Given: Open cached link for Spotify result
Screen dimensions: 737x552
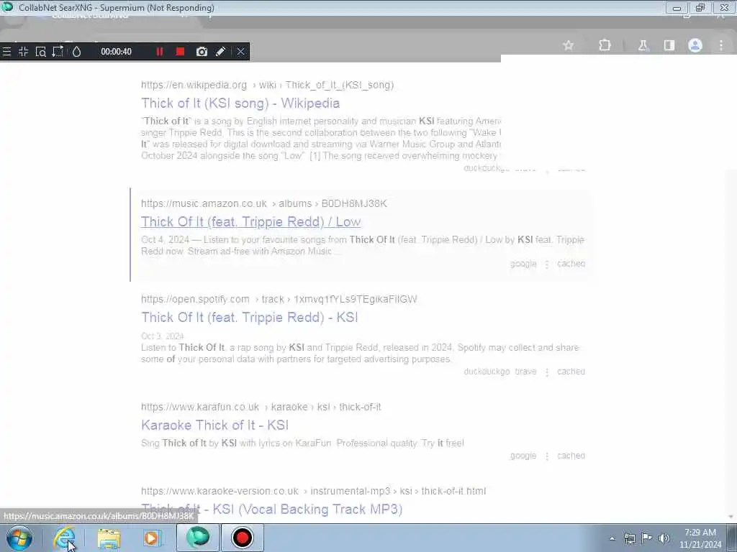Looking at the screenshot, I should click(571, 372).
